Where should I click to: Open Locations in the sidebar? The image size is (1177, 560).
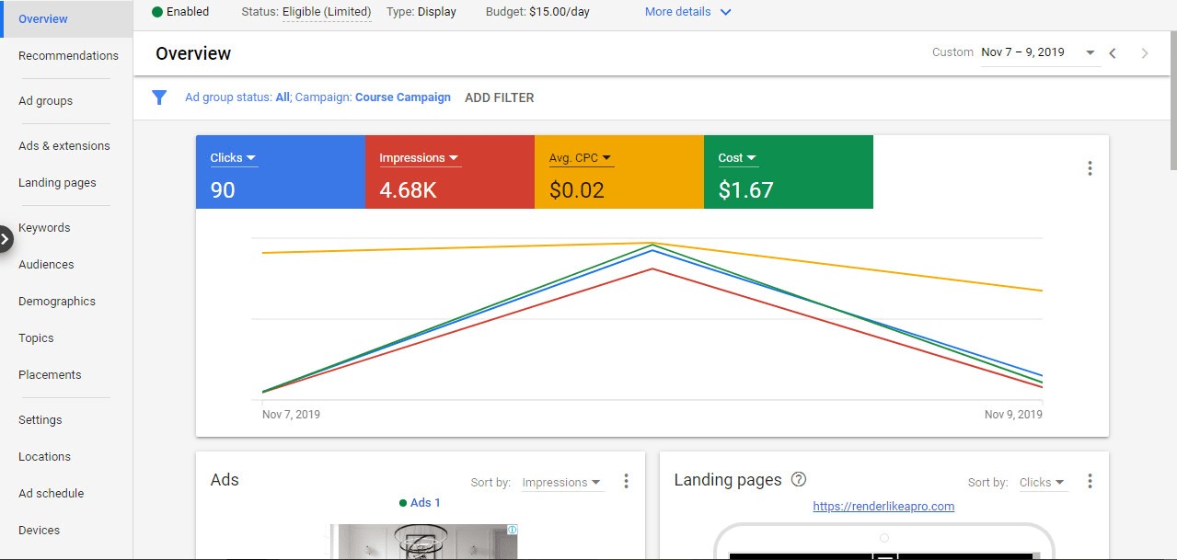tap(44, 457)
